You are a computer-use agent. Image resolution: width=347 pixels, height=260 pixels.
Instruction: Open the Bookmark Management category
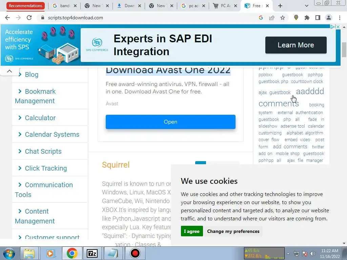click(x=35, y=96)
